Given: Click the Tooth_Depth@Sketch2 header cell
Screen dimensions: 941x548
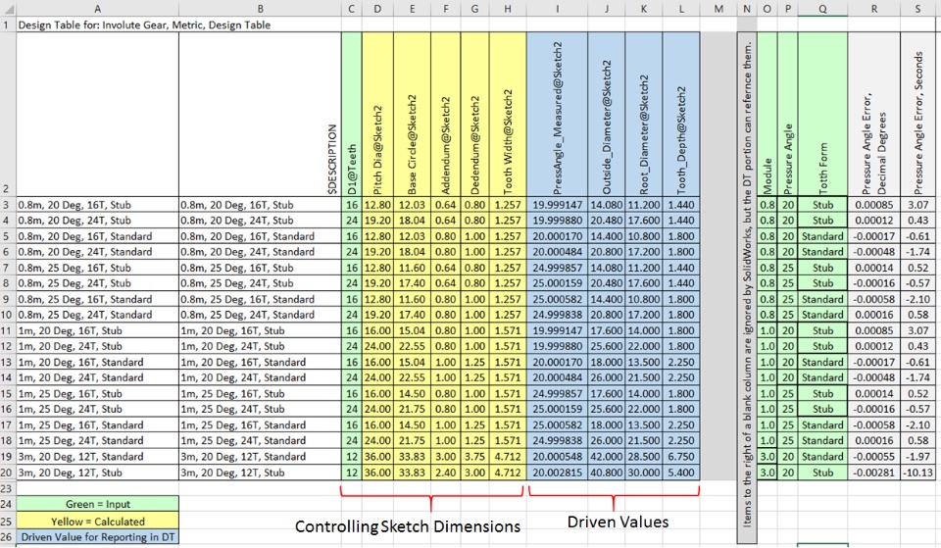Looking at the screenshot, I should (x=681, y=114).
